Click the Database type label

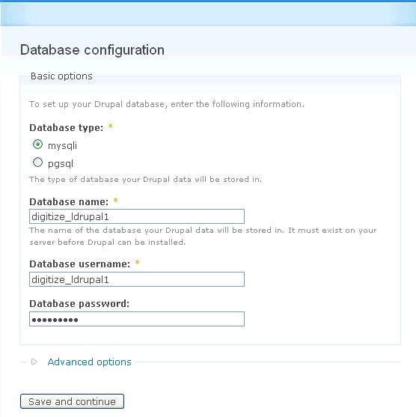pos(66,128)
